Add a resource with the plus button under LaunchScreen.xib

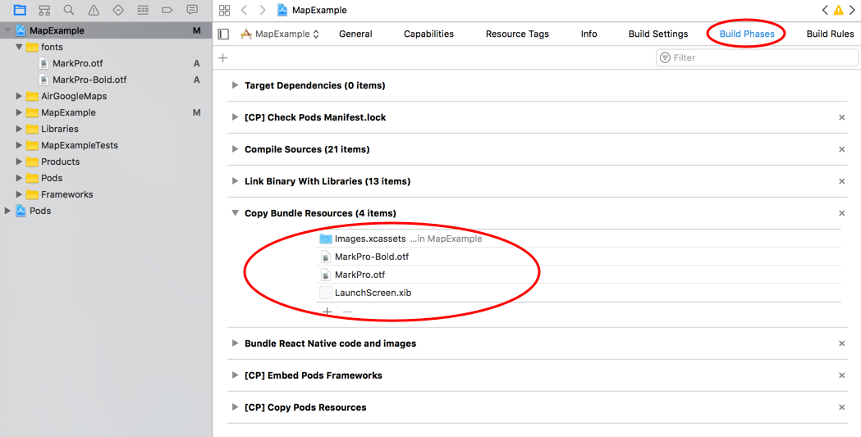(327, 312)
